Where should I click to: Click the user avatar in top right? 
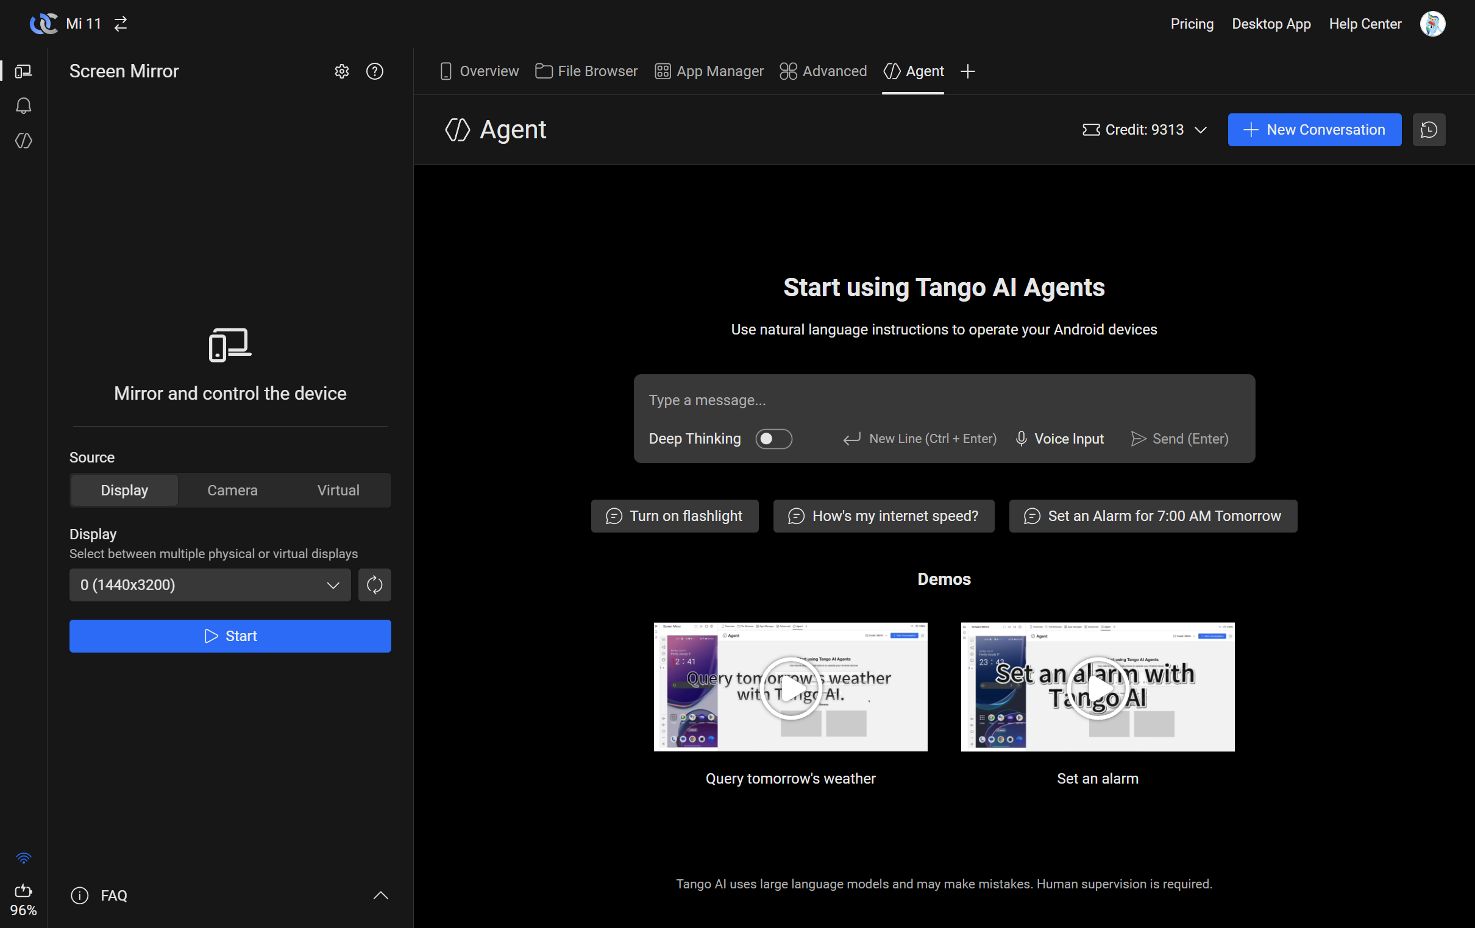(x=1432, y=23)
